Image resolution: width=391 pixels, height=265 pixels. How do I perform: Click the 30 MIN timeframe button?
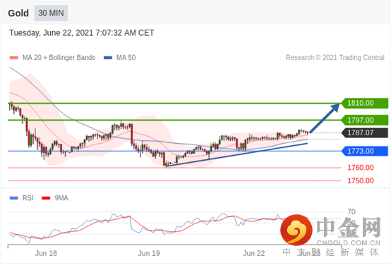pos(51,13)
